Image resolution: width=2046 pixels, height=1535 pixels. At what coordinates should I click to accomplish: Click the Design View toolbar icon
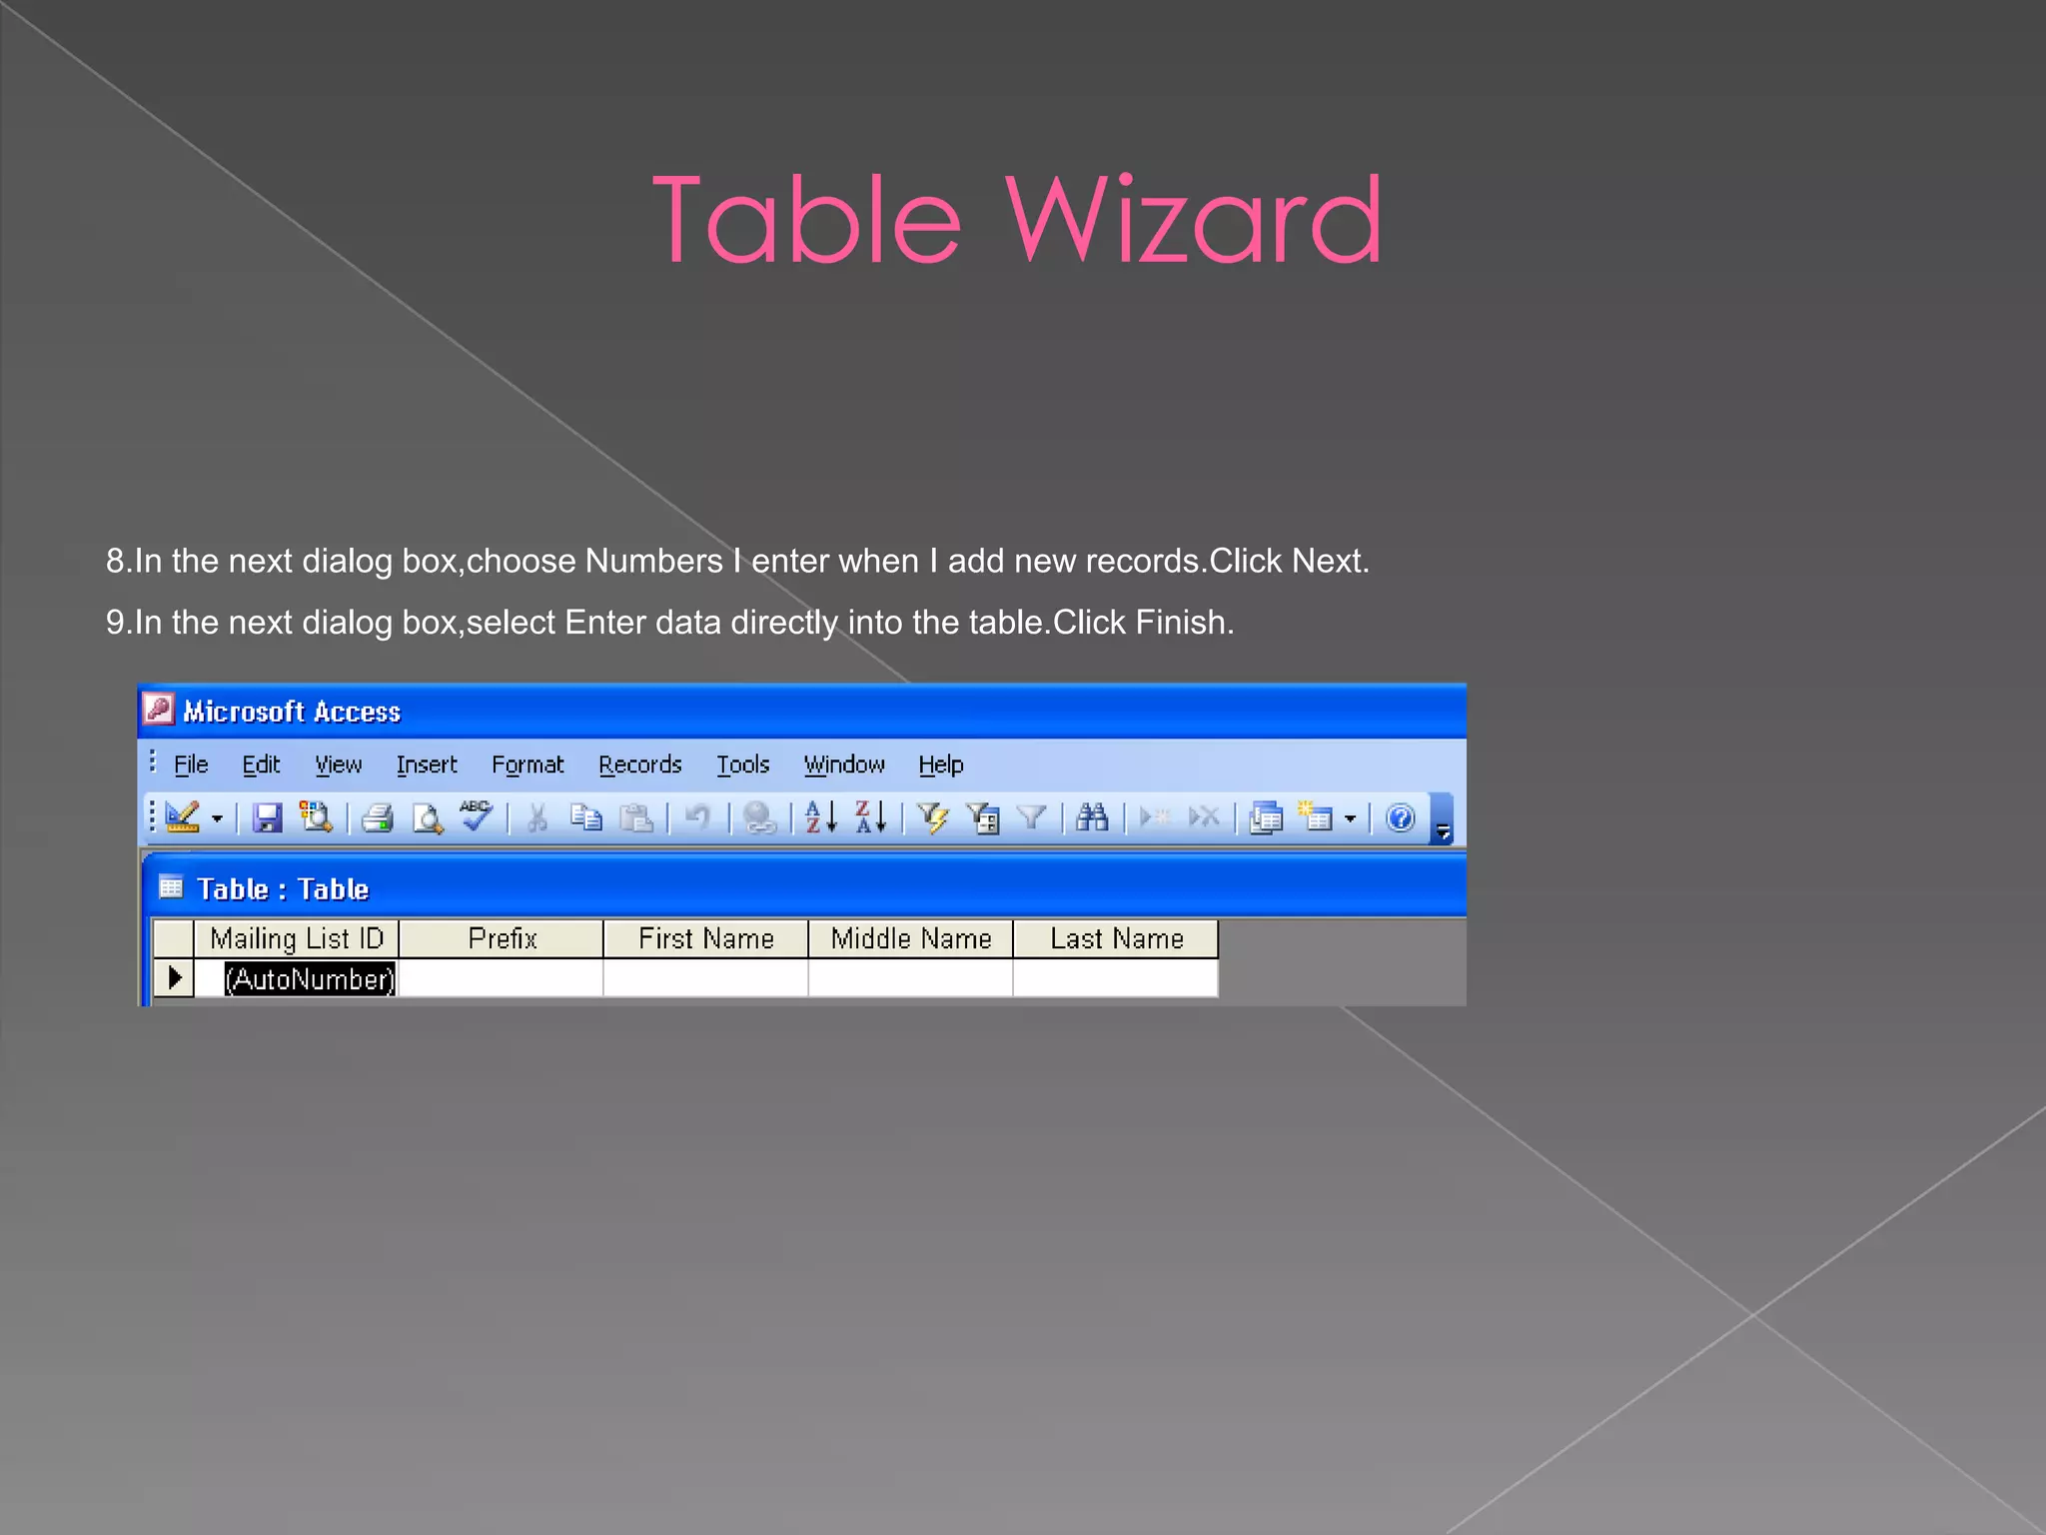pyautogui.click(x=183, y=817)
